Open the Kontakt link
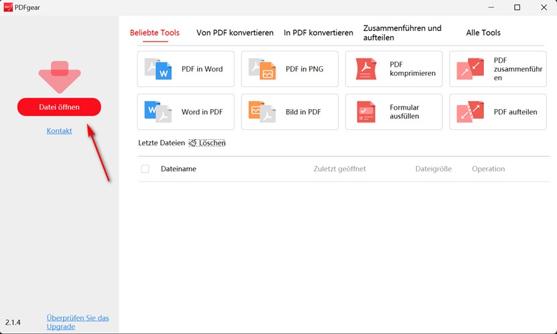 [60, 131]
